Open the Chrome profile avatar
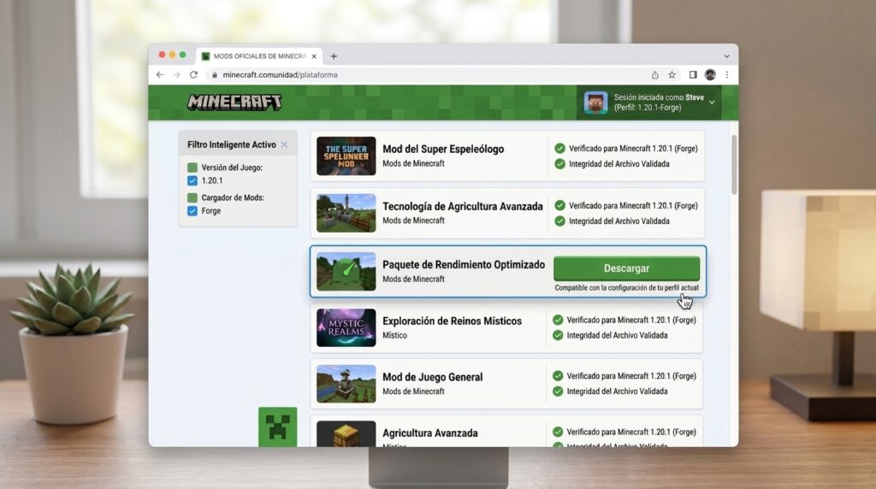 click(710, 74)
